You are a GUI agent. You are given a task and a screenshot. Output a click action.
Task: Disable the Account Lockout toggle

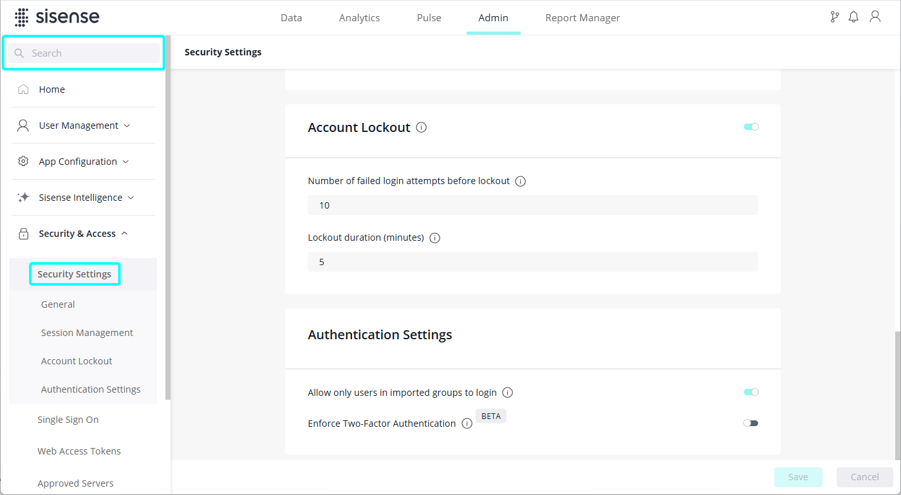751,127
